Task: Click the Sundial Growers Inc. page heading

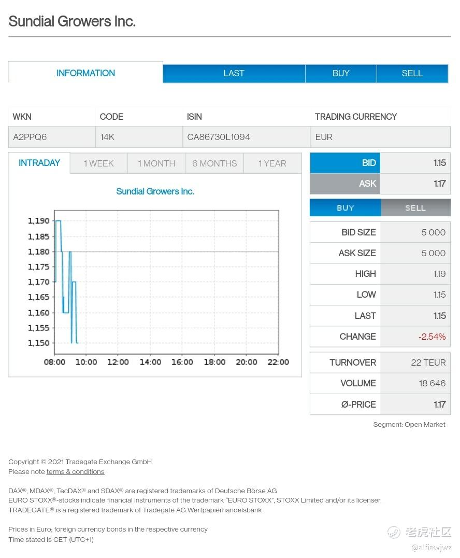Action: pyautogui.click(x=72, y=21)
